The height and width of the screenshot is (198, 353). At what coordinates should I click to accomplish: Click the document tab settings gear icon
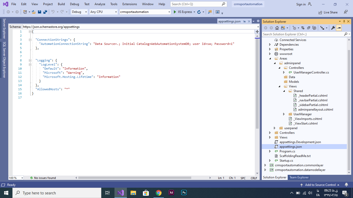point(258,21)
